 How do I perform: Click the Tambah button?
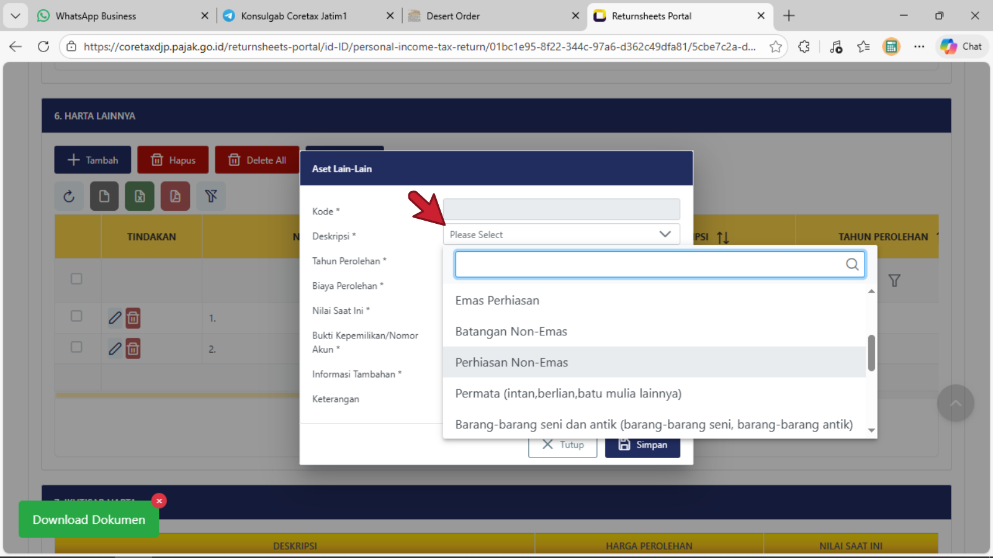92,160
